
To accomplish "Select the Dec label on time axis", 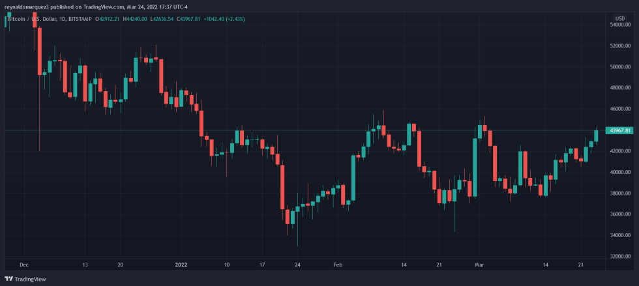I will (25, 265).
